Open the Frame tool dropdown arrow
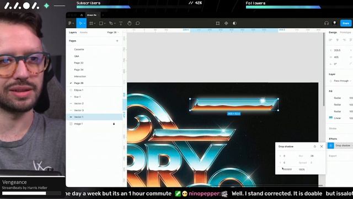This screenshot has height=199, width=353. 94,23
